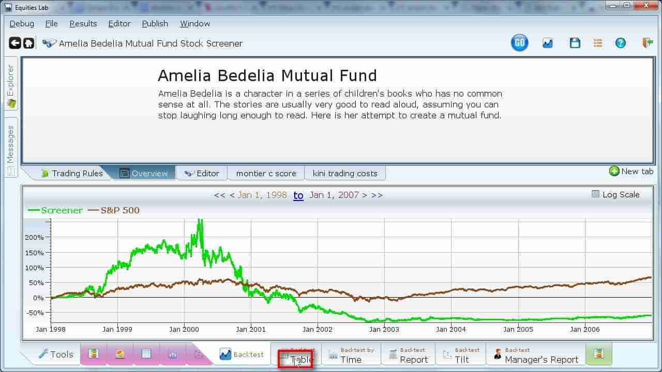Open the Backtest Report tab
662x372 pixels.
(x=409, y=355)
